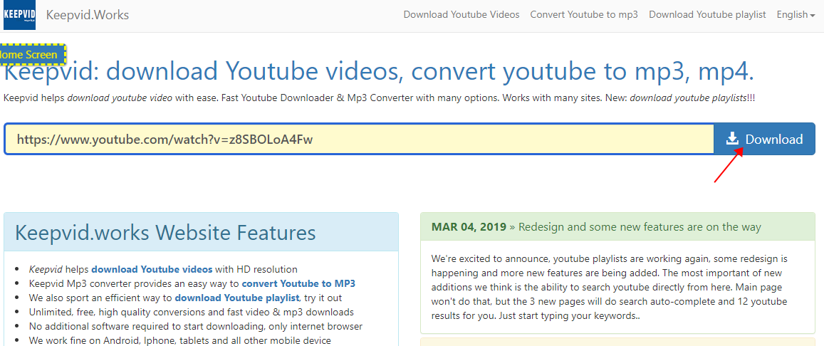The image size is (824, 346).
Task: Select Download Youtube playlist in top navigation
Action: [706, 14]
